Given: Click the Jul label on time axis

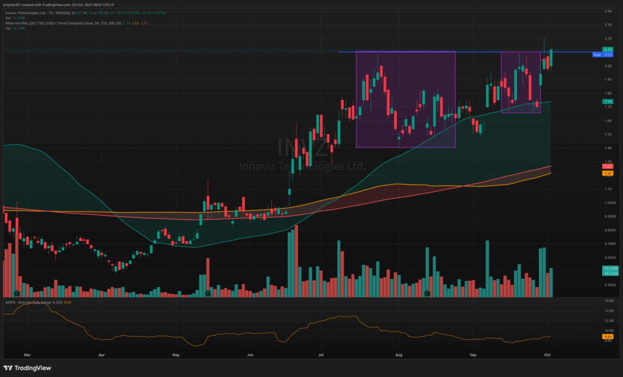Looking at the screenshot, I should (321, 353).
